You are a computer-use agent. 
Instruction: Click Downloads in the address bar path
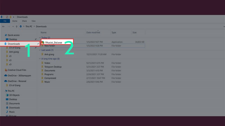(x=41, y=26)
